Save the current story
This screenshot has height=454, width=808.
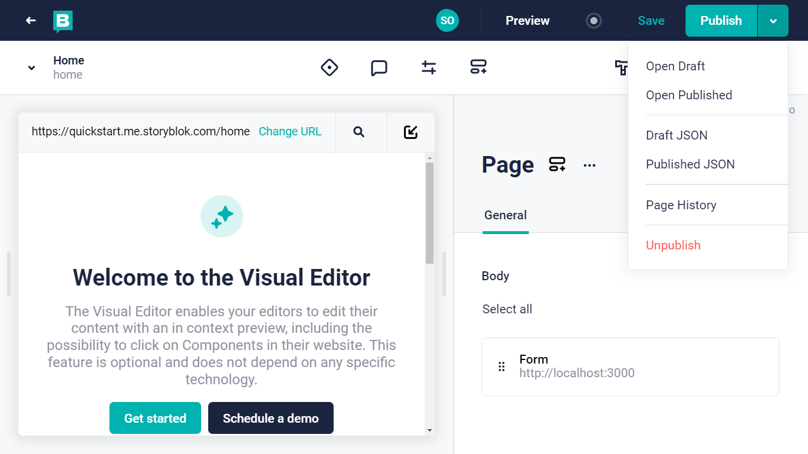point(651,21)
